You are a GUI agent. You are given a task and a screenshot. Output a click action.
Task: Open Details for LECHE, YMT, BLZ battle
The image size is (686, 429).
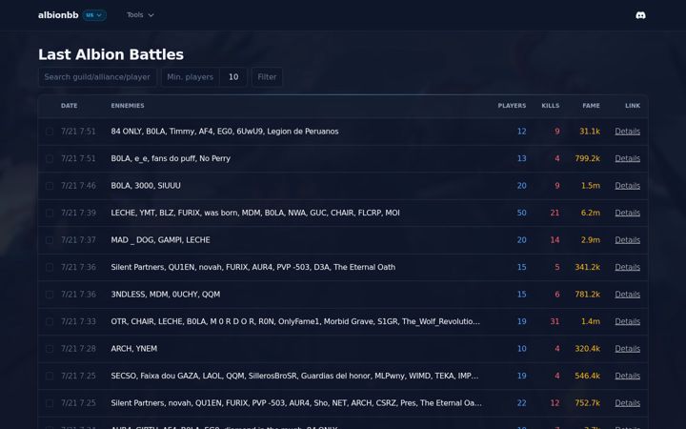pos(627,213)
